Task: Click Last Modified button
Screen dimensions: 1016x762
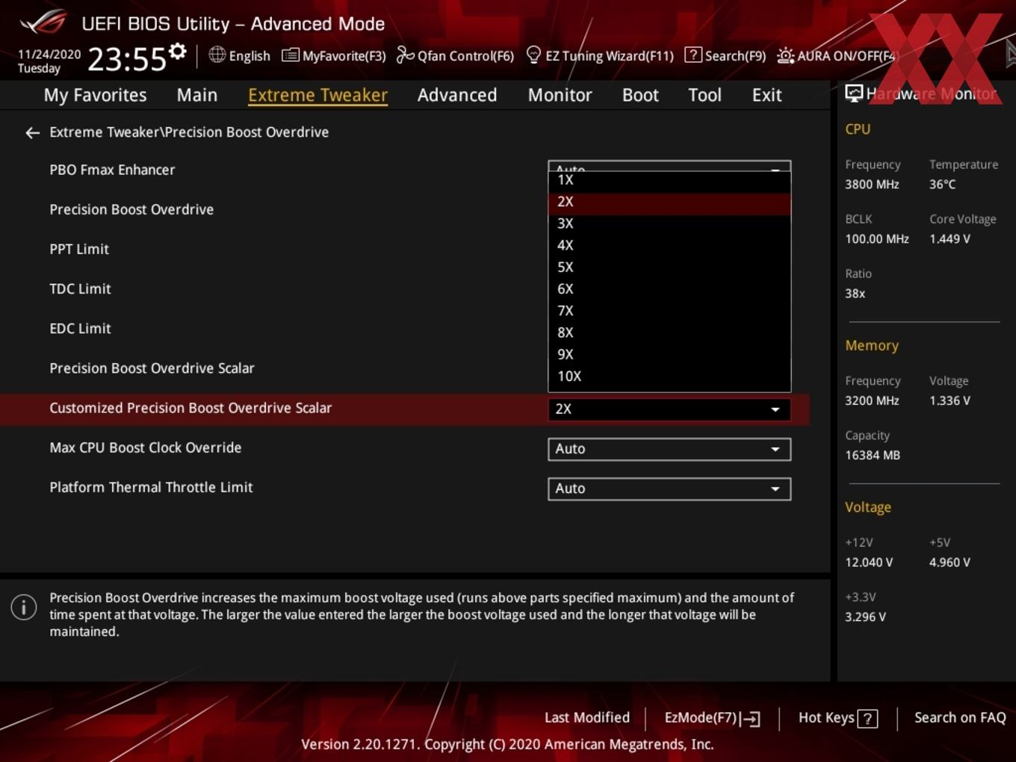Action: click(587, 717)
